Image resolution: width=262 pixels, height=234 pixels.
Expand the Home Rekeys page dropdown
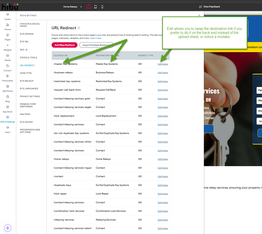(73, 6)
